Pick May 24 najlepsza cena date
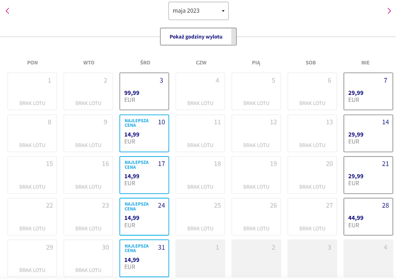The width and height of the screenshot is (396, 279). (x=144, y=216)
